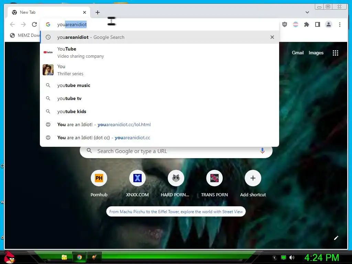352x264 pixels.
Task: Click the PH shortcut tile
Action: pos(99,178)
